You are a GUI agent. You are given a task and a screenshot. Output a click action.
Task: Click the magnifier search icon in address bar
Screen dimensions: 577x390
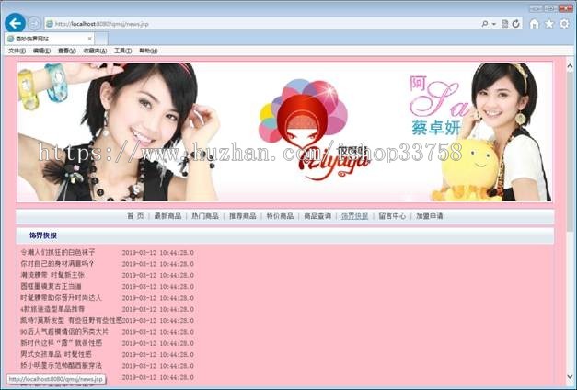click(x=485, y=24)
